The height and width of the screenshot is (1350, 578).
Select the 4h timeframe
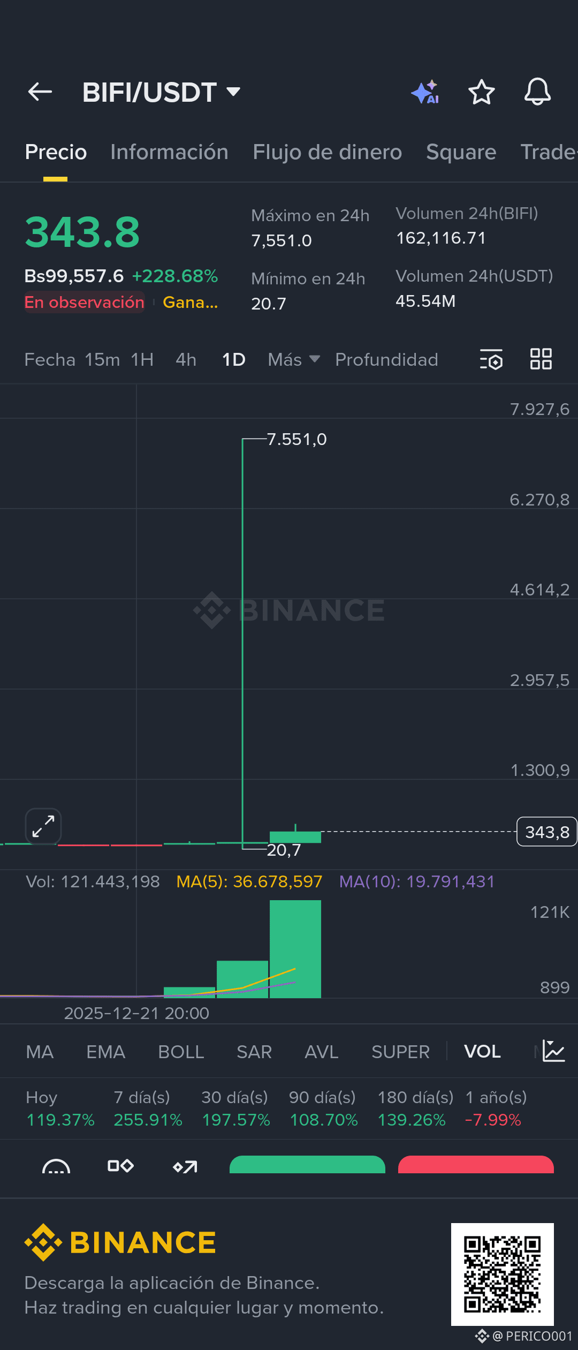point(186,359)
